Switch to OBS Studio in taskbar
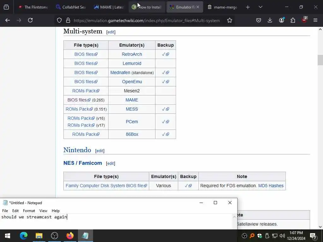Image resolution: width=323 pixels, height=242 pixels. [x=54, y=236]
